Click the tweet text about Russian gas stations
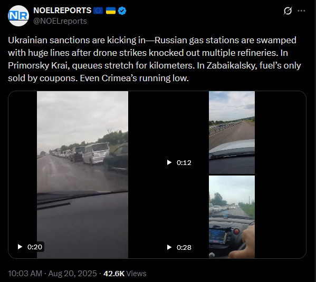This screenshot has height=282, width=316. point(155,59)
